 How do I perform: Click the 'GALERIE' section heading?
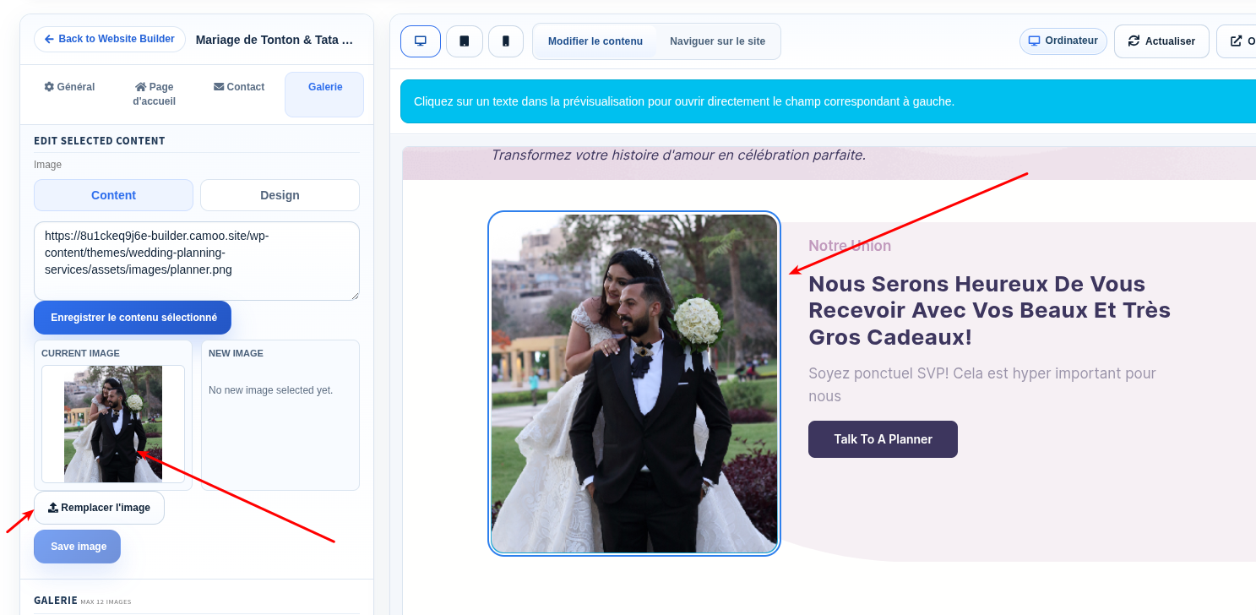56,600
